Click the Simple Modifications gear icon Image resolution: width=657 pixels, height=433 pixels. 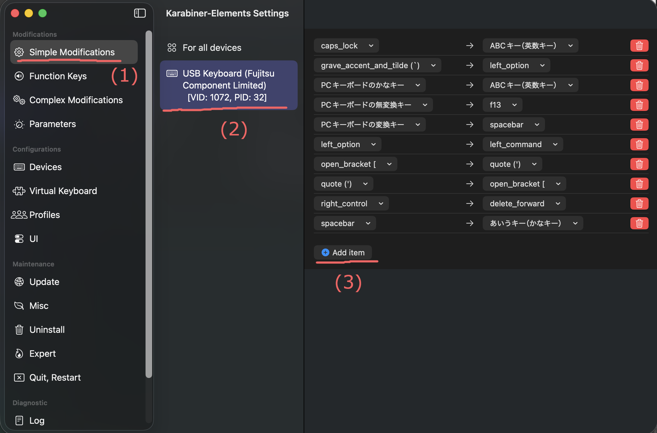point(19,52)
